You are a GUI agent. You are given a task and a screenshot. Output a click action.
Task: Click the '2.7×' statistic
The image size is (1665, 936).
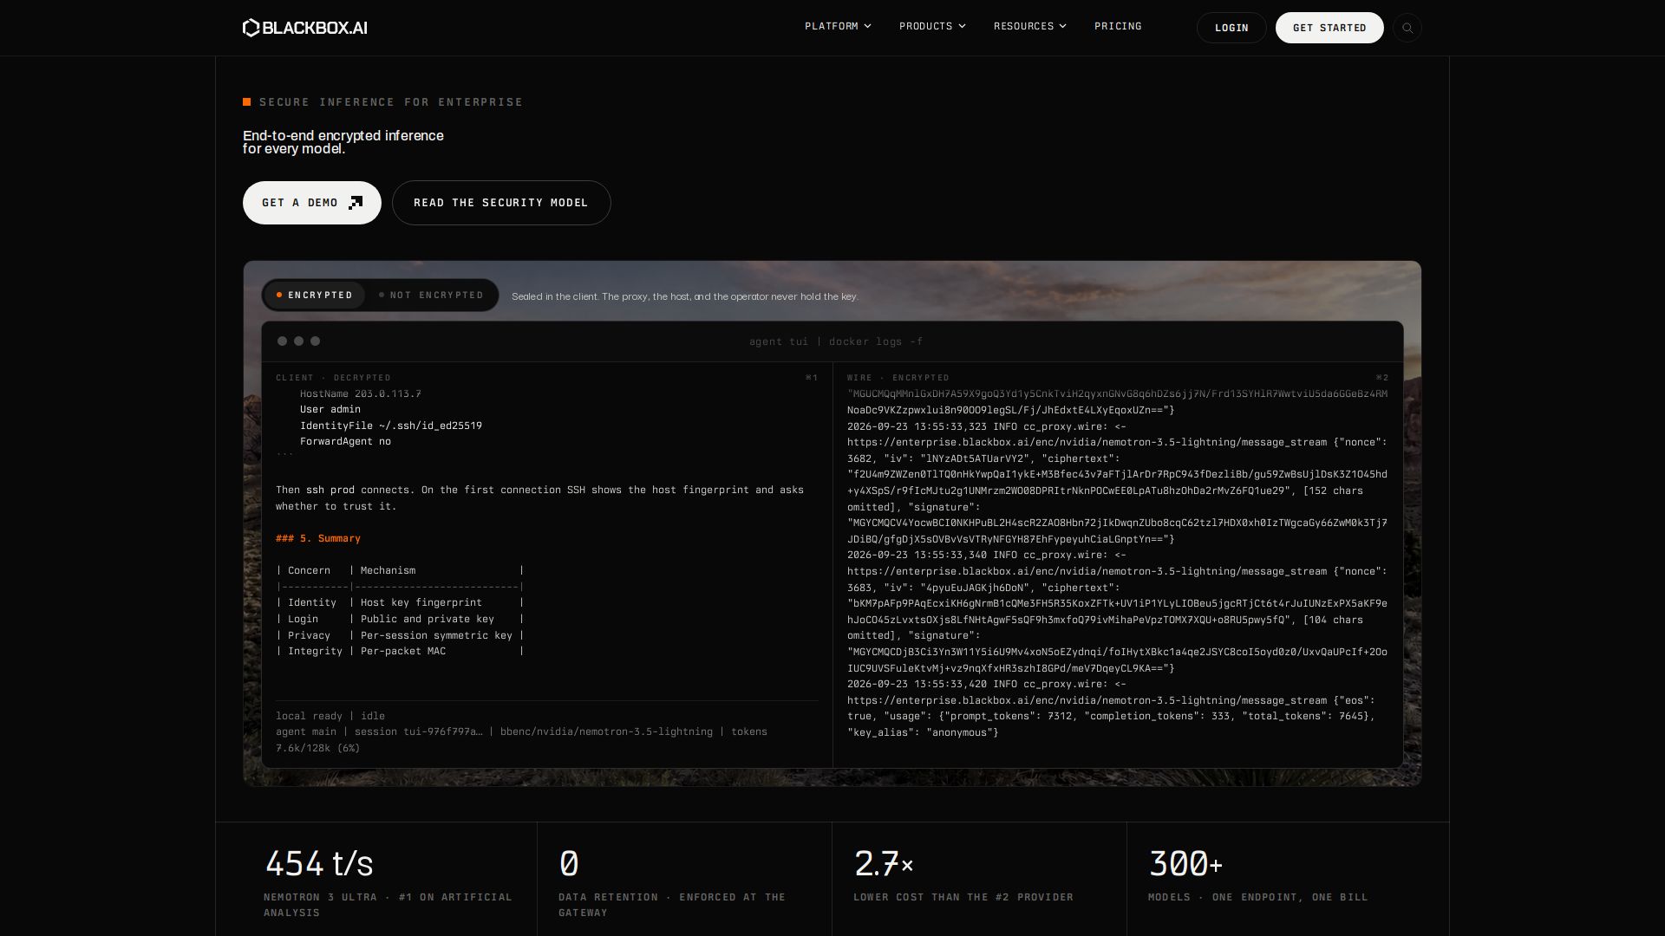click(x=884, y=863)
